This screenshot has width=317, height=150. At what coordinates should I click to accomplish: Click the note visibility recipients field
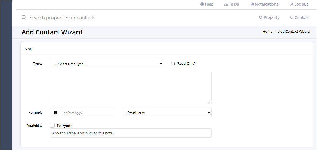(131, 133)
